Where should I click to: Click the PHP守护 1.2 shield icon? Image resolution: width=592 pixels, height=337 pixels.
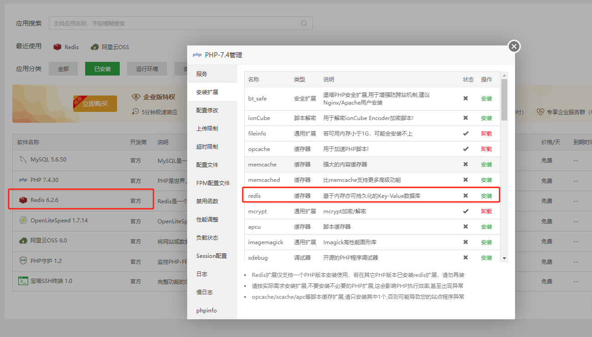(23, 261)
